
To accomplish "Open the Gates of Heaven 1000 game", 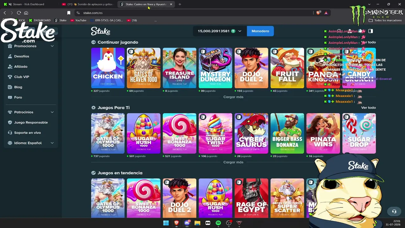I will (144, 68).
